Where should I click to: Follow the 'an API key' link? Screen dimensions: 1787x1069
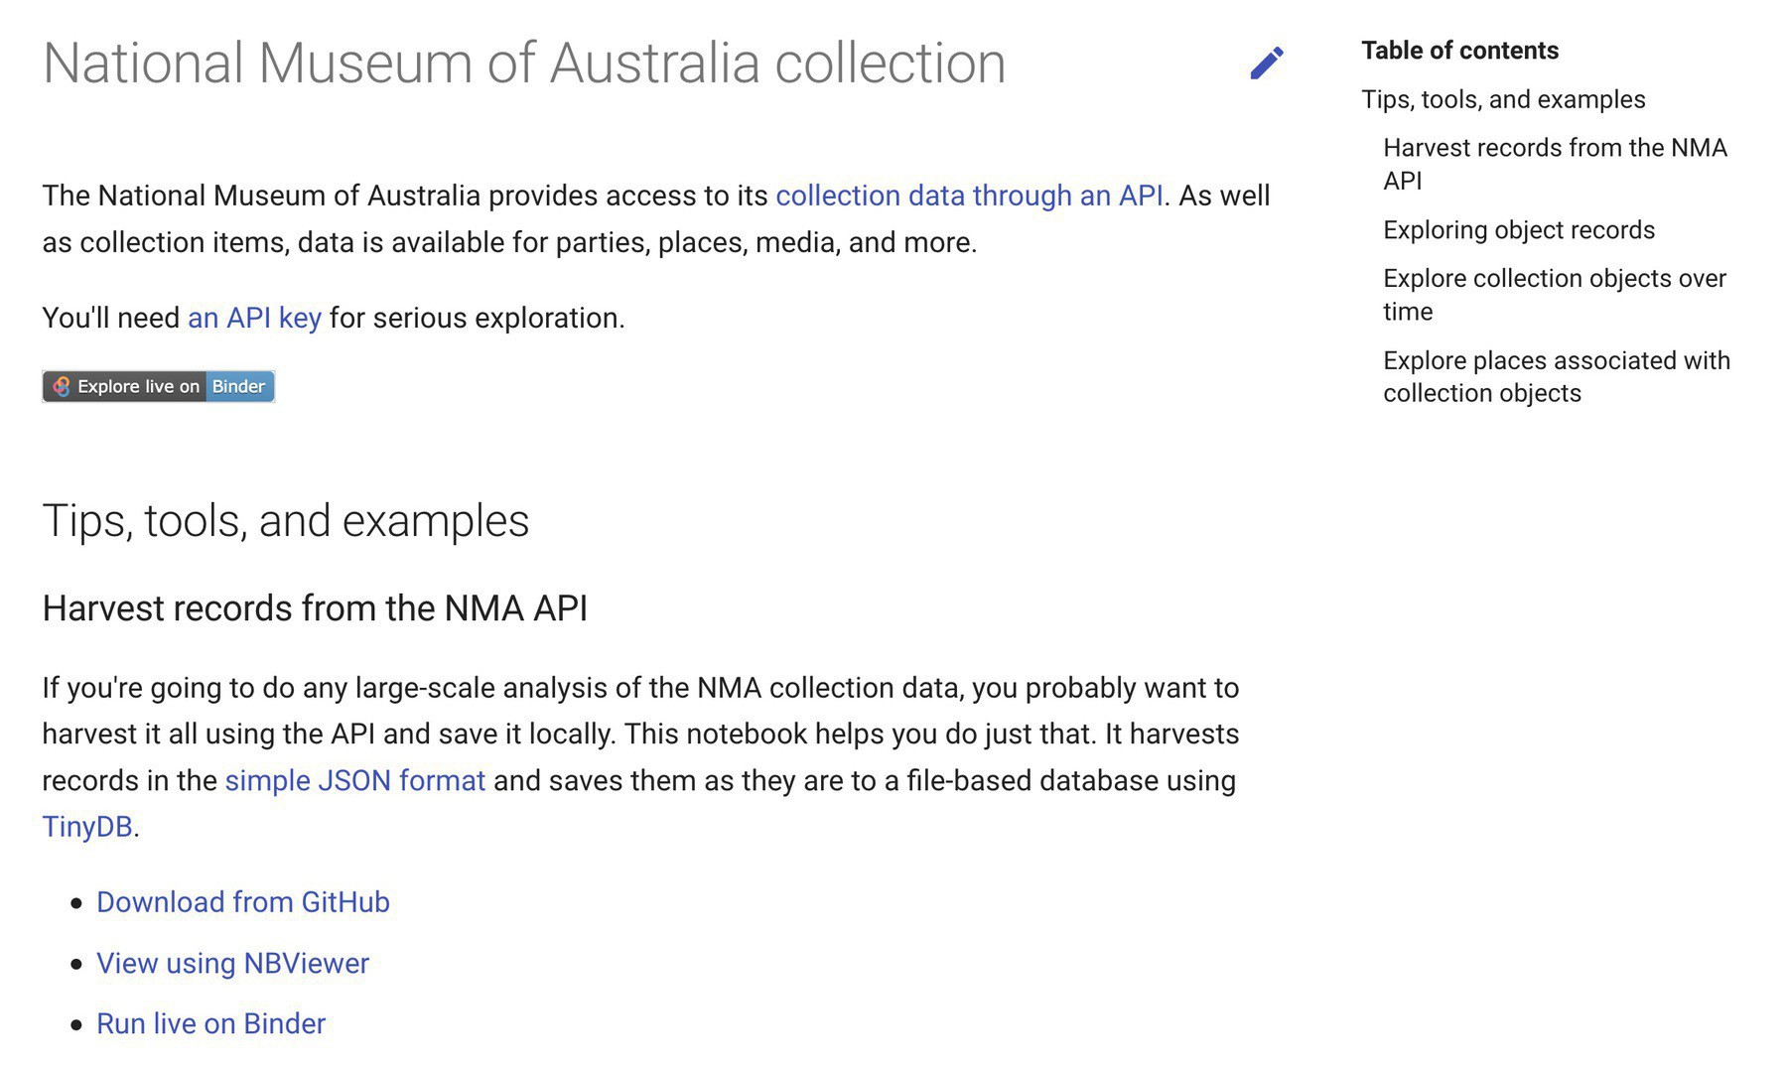254,318
